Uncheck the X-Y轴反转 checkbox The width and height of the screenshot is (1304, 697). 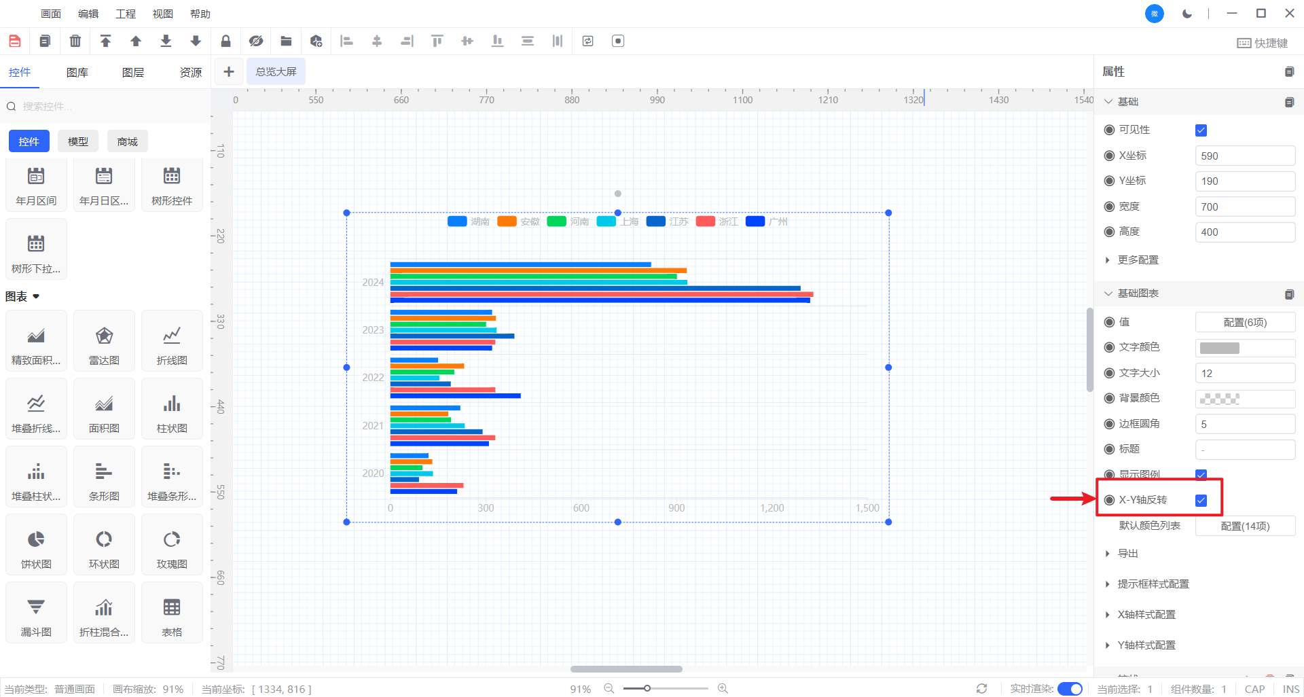point(1201,501)
